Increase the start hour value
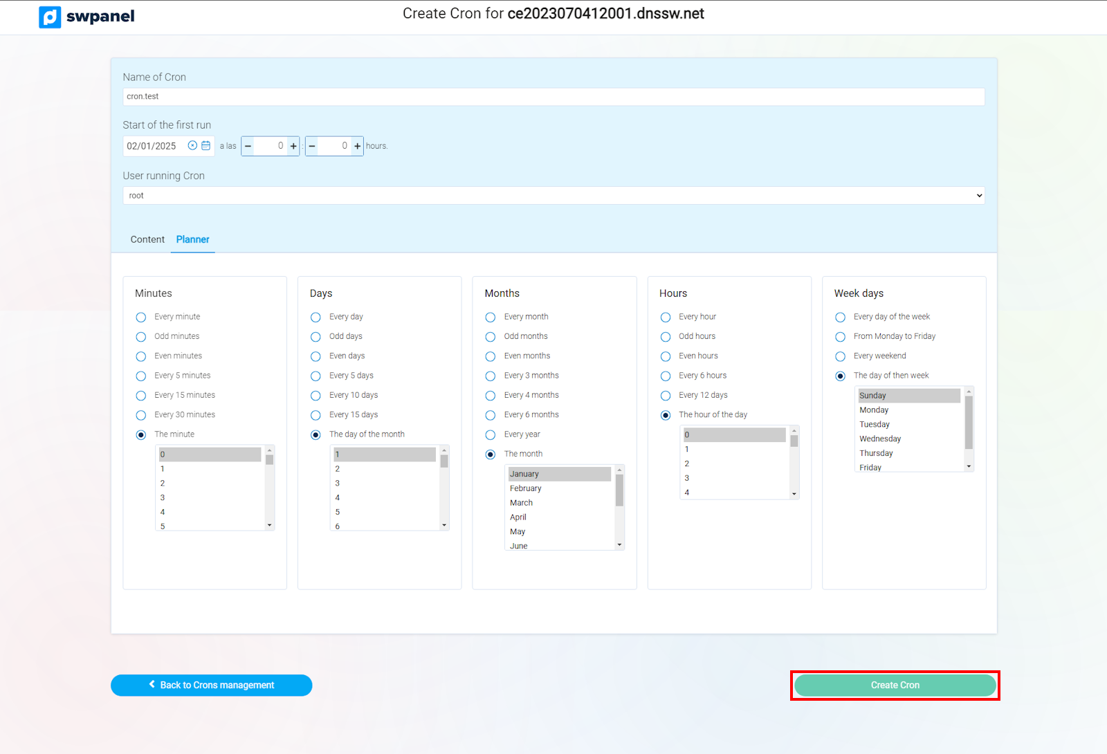1107x754 pixels. tap(293, 146)
